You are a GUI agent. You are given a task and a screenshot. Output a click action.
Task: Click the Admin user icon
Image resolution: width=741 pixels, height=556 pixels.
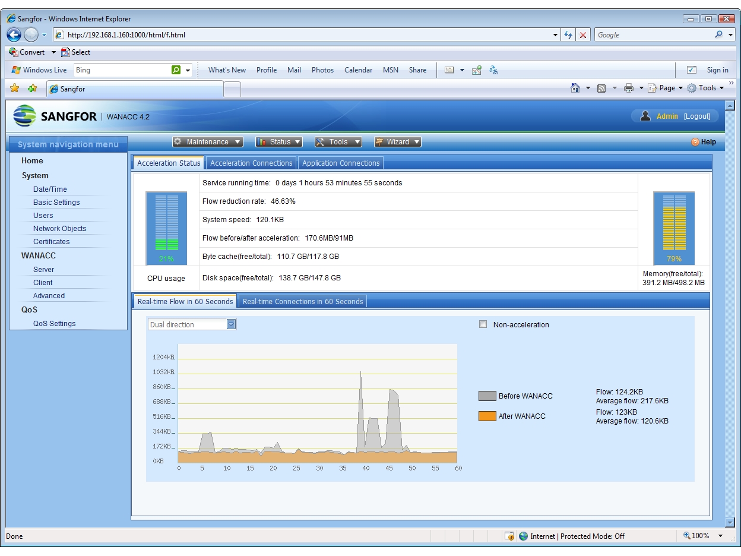pyautogui.click(x=645, y=116)
